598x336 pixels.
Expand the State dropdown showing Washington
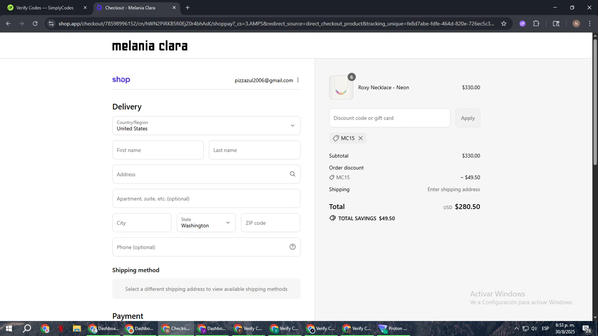point(206,223)
